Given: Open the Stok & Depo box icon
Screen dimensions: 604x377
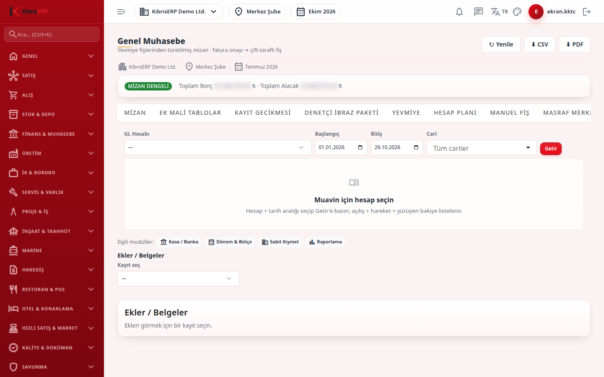Looking at the screenshot, I should point(13,114).
